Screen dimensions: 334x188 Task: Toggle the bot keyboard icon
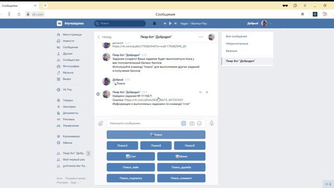tap(183, 123)
